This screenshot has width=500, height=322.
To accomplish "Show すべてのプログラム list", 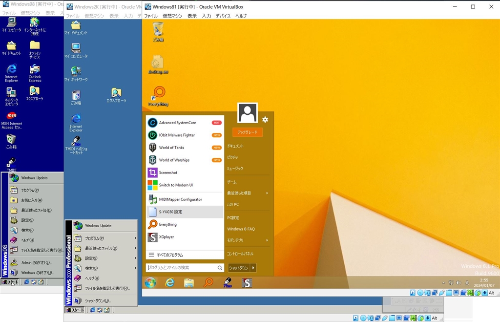I will click(185, 255).
